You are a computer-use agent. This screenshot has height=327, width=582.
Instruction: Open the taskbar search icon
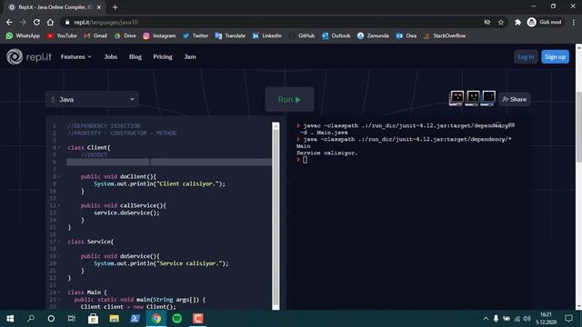[31, 319]
